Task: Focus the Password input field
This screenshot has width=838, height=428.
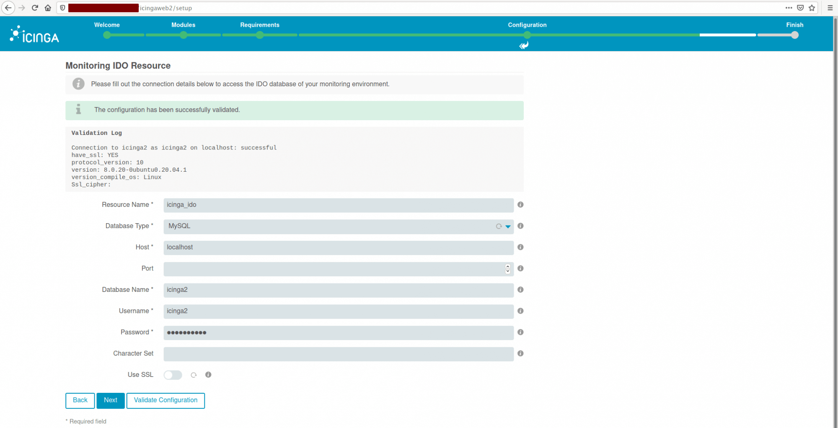Action: point(339,333)
